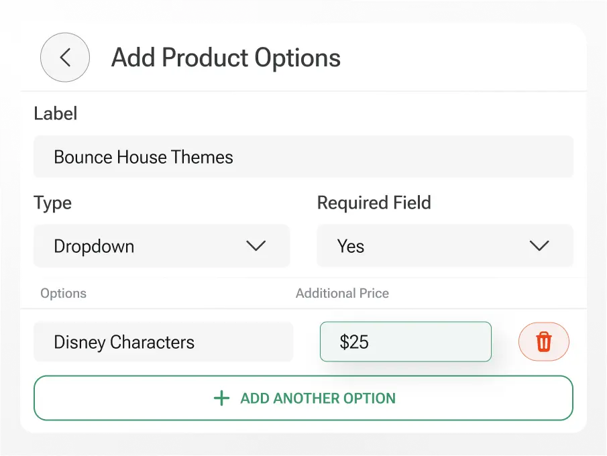Viewport: 607px width, 456px height.
Task: Click the "Bounce House Themes" text
Action: tap(144, 157)
